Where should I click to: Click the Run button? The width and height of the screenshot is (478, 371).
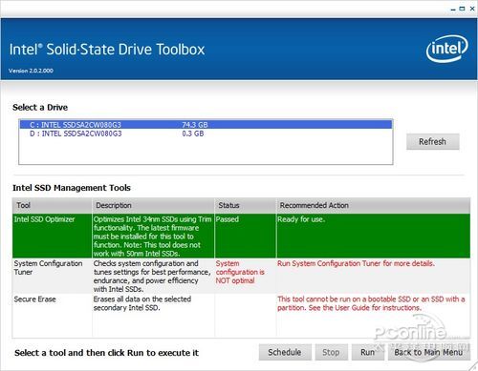367,352
